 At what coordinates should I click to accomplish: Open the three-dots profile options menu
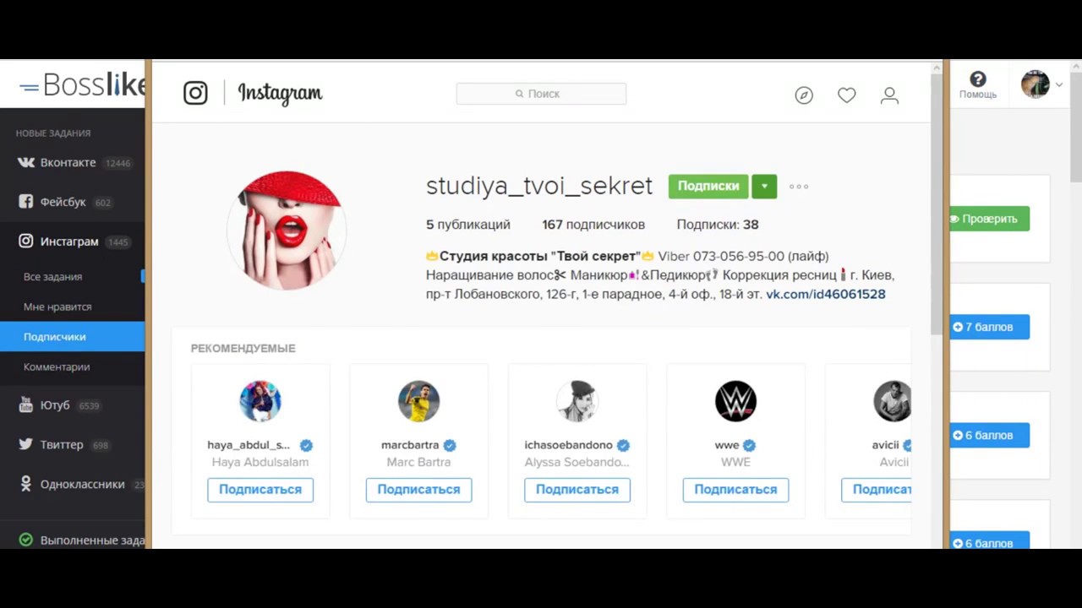799,187
